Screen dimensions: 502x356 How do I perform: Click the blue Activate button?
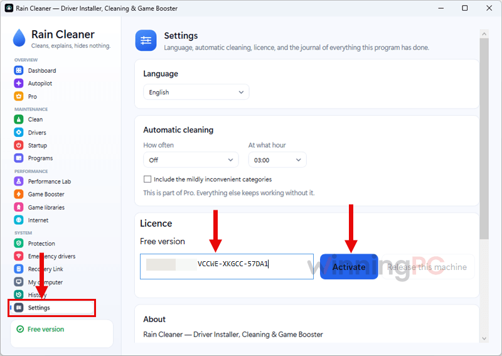coord(349,267)
